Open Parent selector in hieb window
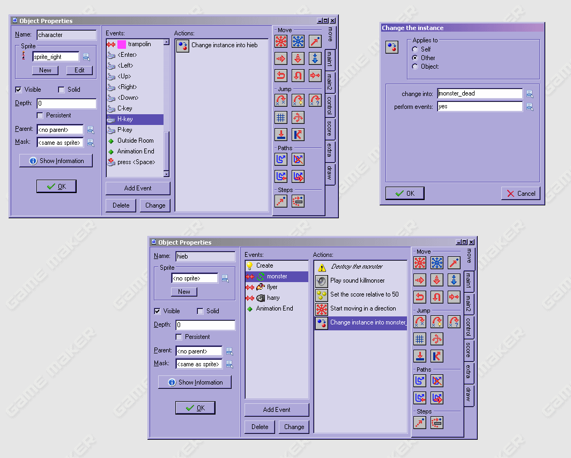Viewport: 571px width, 458px height. (x=229, y=351)
